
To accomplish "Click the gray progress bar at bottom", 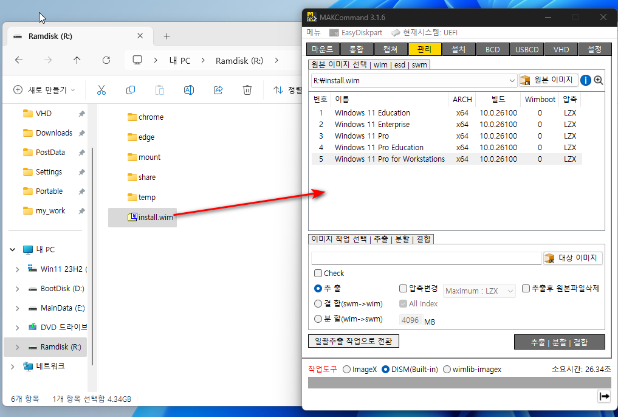I will point(459,382).
